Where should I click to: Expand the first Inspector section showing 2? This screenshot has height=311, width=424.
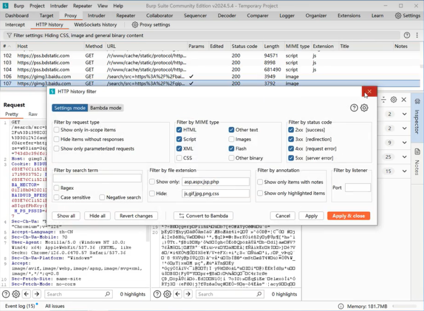pos(404,114)
